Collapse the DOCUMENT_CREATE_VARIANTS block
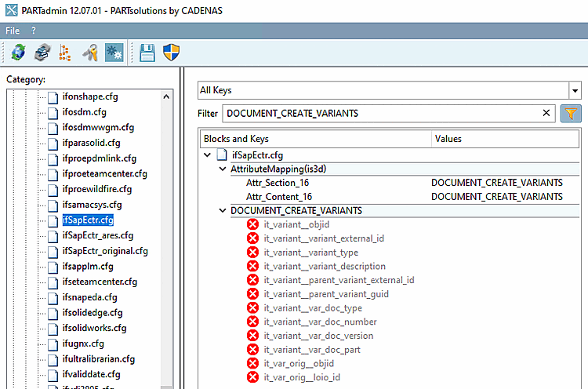The width and height of the screenshot is (588, 389). coord(223,211)
